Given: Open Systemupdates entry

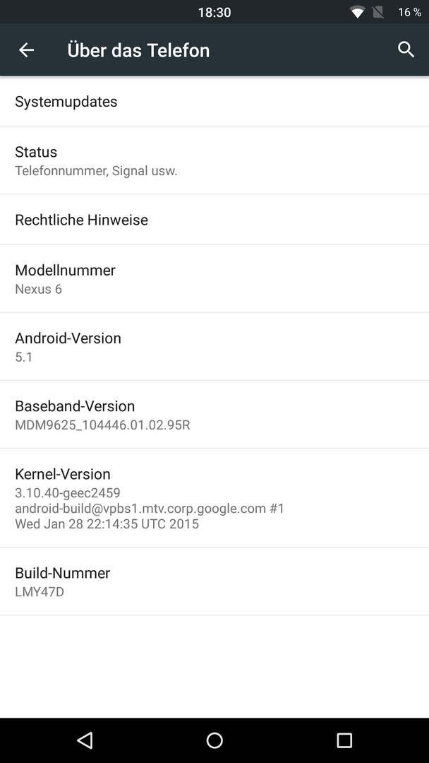Looking at the screenshot, I should coord(214,101).
